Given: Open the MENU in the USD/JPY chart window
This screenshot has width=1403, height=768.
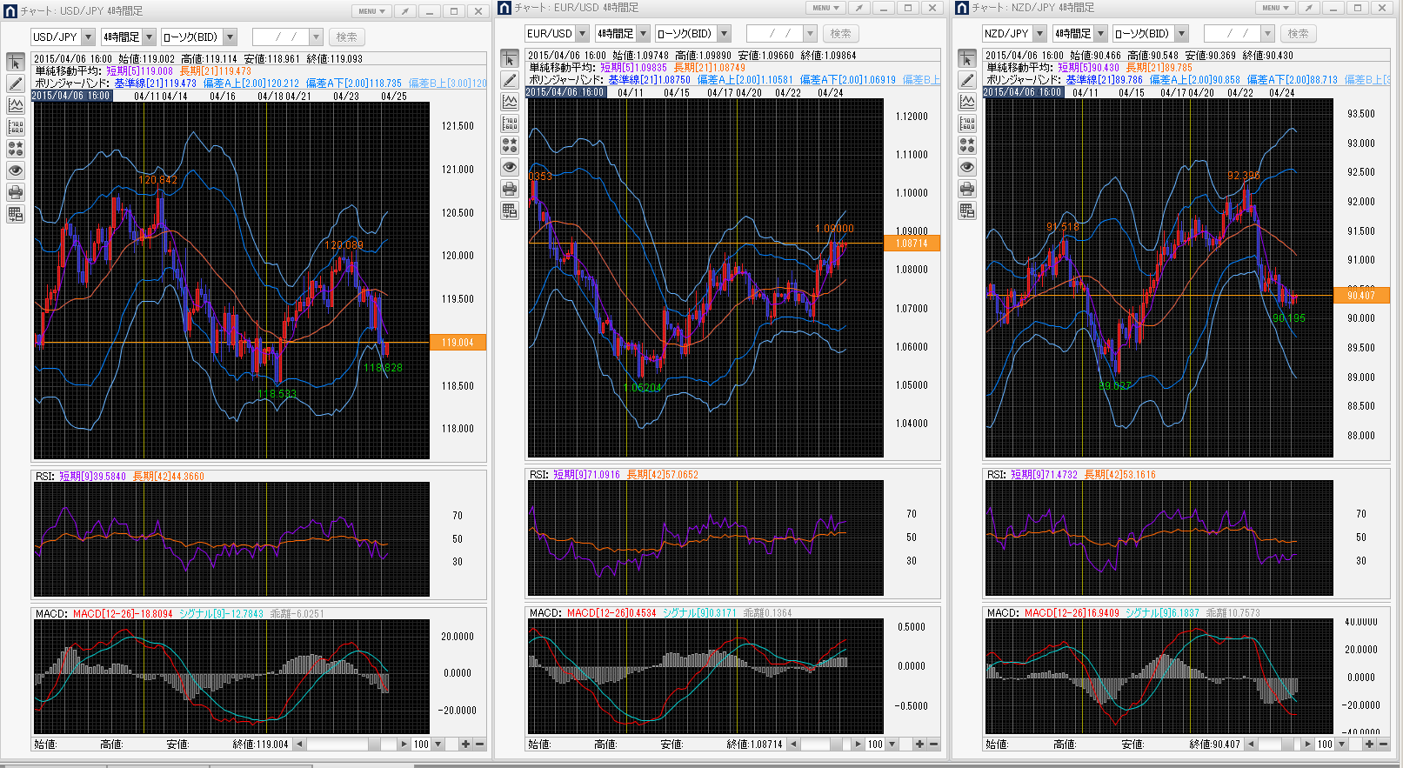Looking at the screenshot, I should [x=371, y=11].
